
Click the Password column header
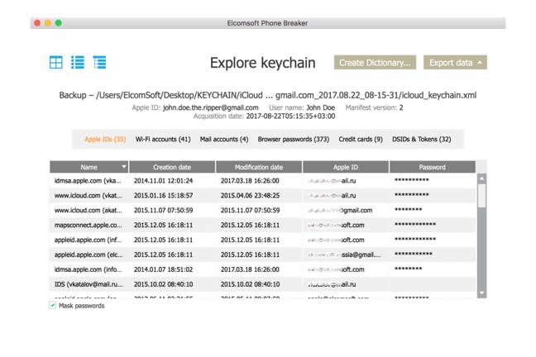tap(433, 167)
